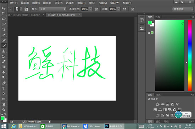This screenshot has height=129, width=195.
Task: Add a Black & White adjustment
Action: (x=165, y=110)
